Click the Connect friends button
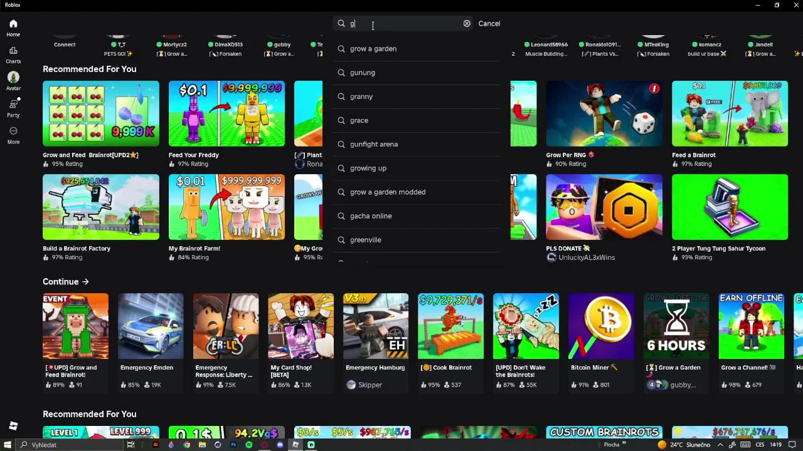The image size is (803, 451). (x=65, y=44)
